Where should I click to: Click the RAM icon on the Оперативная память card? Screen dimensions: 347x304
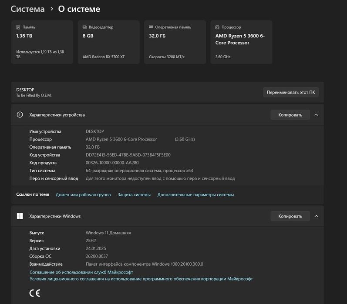[x=151, y=27]
